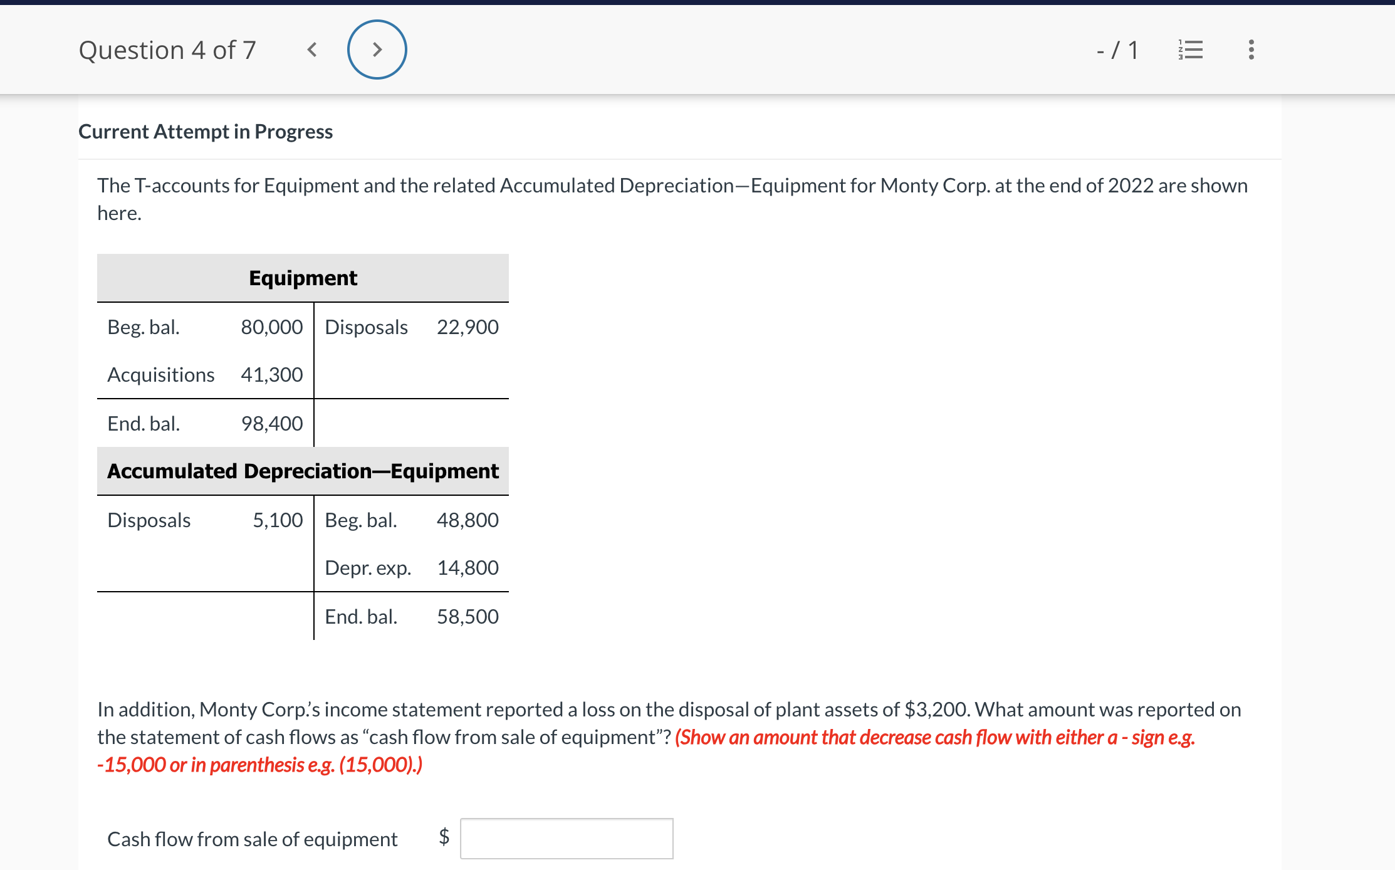Click the Disposals 22,900 amount
1395x870 pixels.
click(x=468, y=327)
